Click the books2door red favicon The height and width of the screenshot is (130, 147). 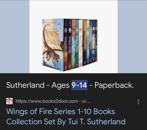pyautogui.click(x=9, y=101)
